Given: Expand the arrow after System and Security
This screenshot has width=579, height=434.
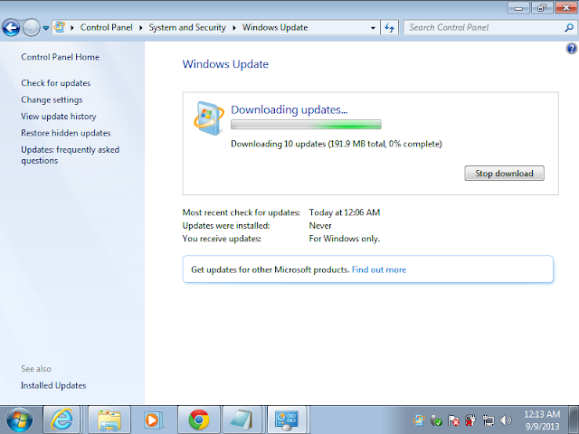Looking at the screenshot, I should pyautogui.click(x=233, y=28).
